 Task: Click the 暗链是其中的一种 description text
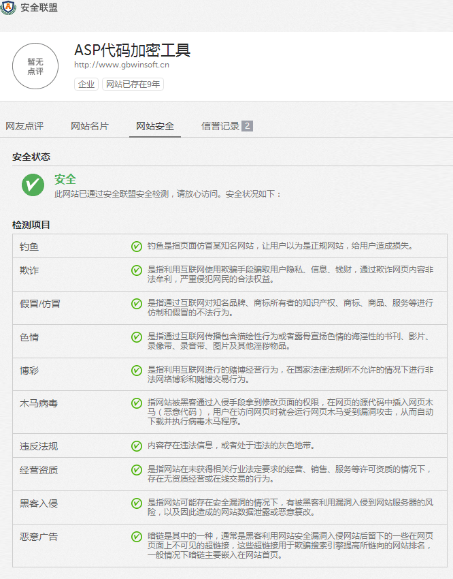[x=290, y=546]
